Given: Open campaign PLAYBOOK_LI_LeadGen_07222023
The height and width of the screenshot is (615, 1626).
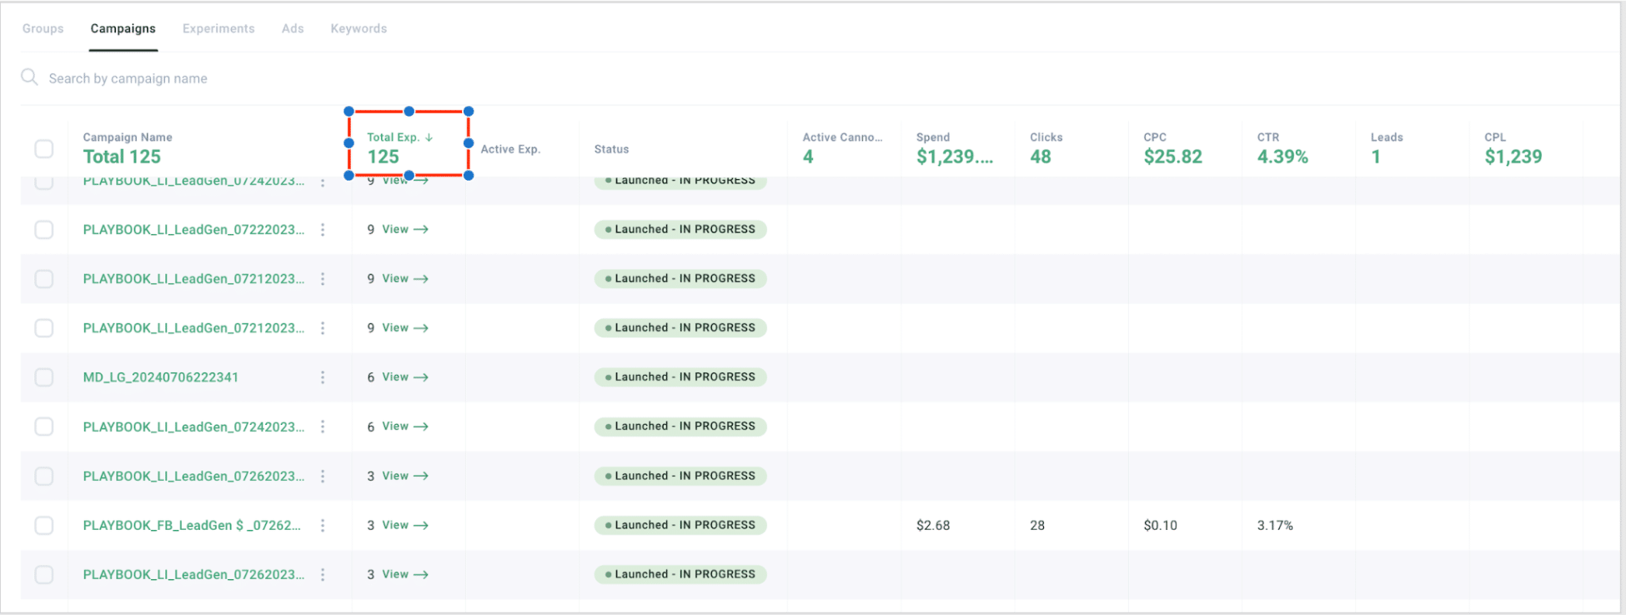Looking at the screenshot, I should point(193,230).
